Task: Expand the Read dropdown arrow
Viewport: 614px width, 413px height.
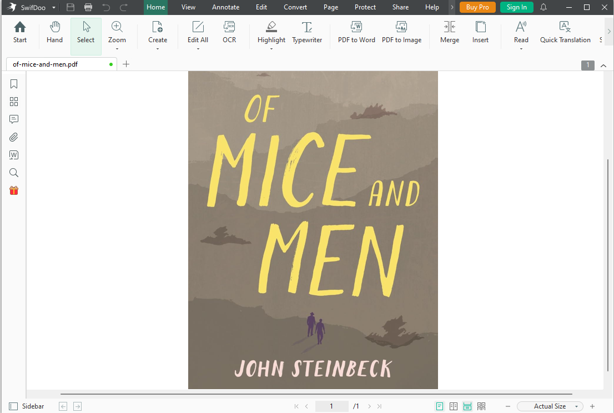Action: [x=521, y=49]
